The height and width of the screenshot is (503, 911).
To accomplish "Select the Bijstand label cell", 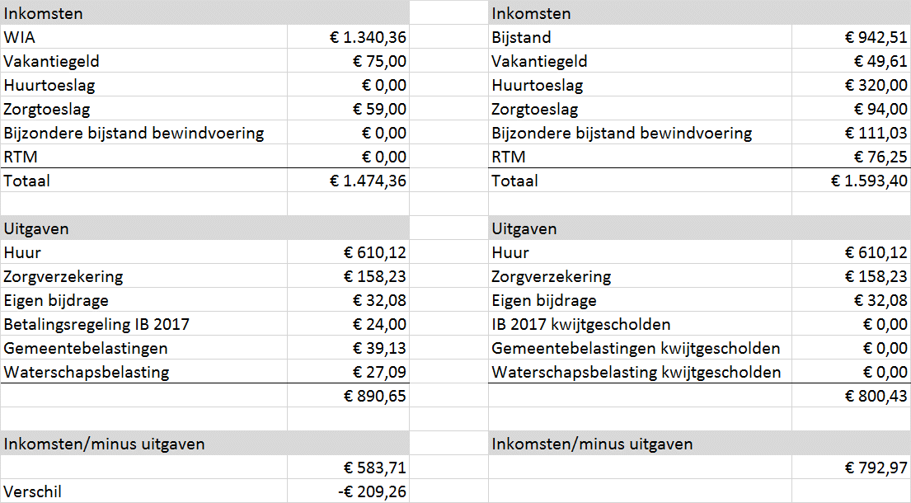I will pos(521,37).
